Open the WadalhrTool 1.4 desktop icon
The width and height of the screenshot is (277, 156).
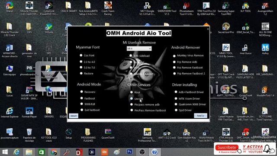coord(265,91)
